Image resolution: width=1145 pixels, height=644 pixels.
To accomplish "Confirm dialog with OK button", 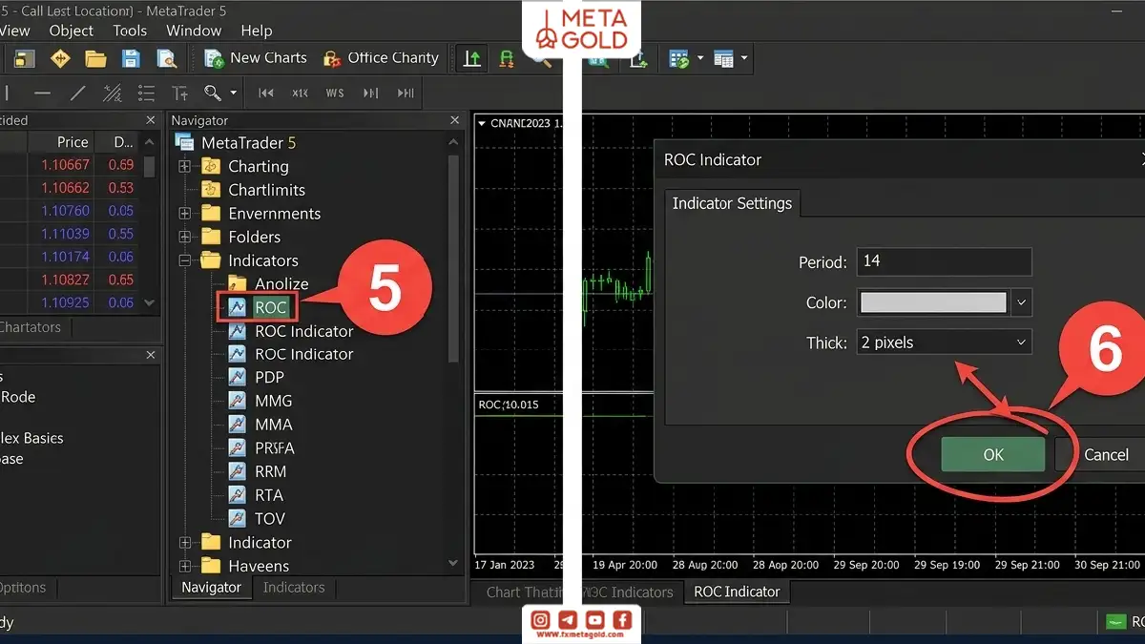I will click(x=993, y=455).
